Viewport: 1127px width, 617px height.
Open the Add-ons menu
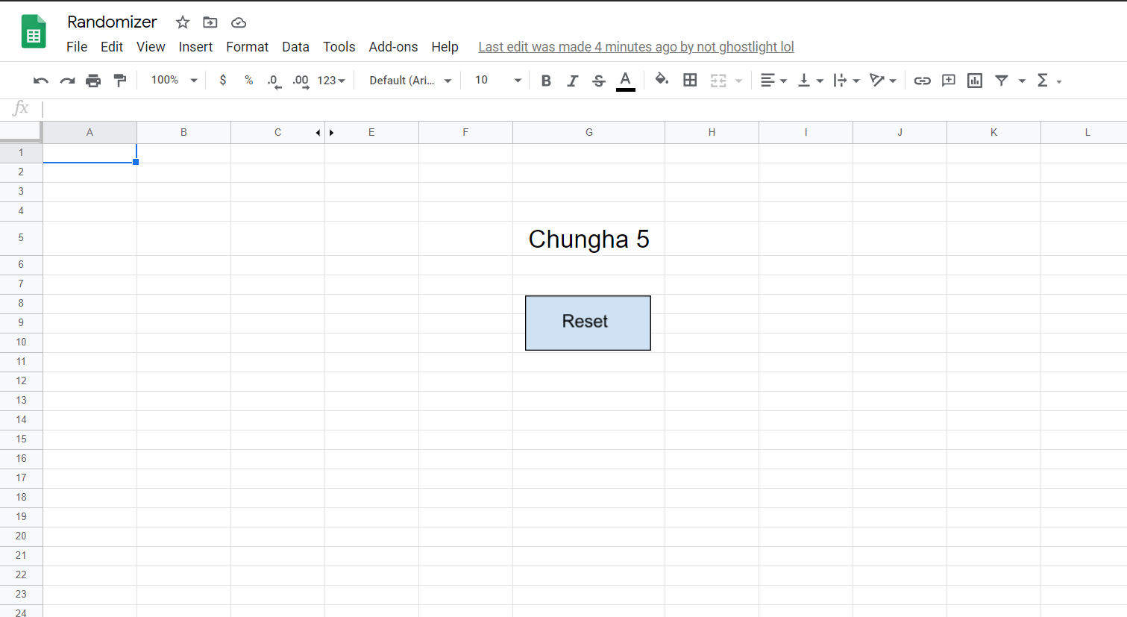[x=393, y=46]
